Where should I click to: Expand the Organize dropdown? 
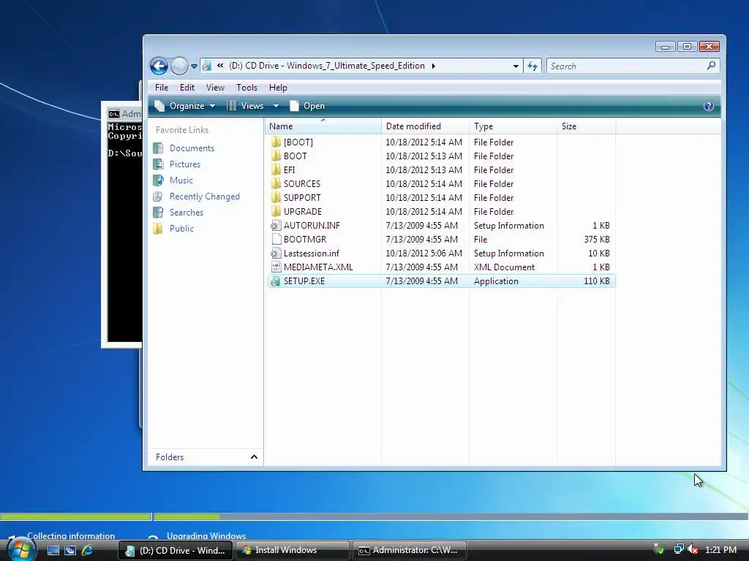coord(184,106)
